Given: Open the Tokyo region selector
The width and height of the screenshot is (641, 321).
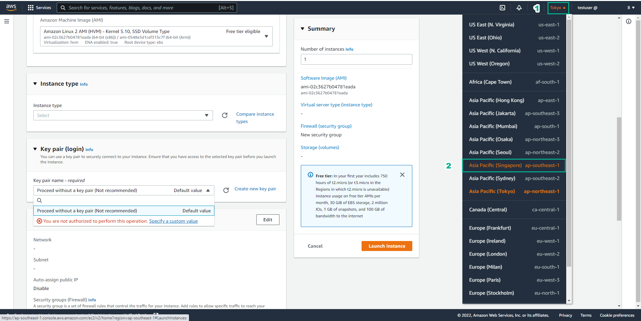Looking at the screenshot, I should pos(558,8).
